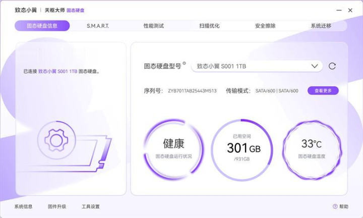This screenshot has width=363, height=218.
Task: Click the 固态硬盘温度 label
Action: (312, 156)
